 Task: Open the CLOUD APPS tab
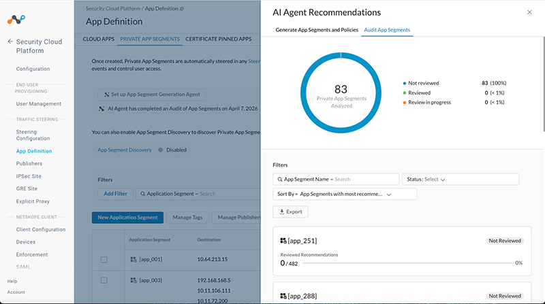[x=98, y=39]
